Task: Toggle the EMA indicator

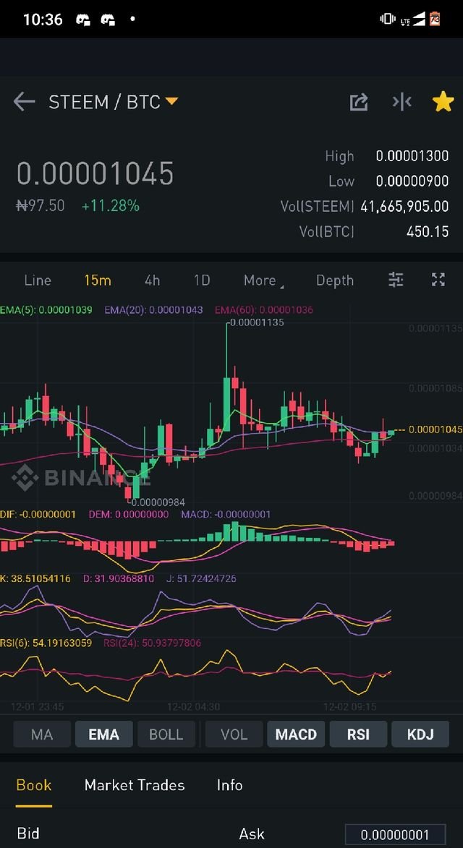Action: (104, 734)
